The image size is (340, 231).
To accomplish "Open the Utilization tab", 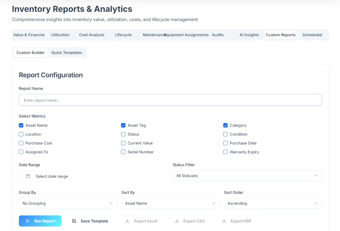I will (60, 35).
